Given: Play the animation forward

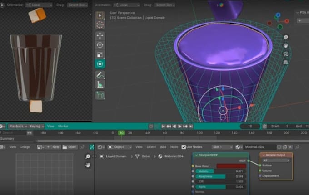Looking at the screenshot, I should [179, 126].
